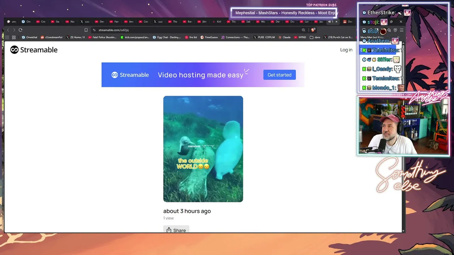454x255 pixels.
Task: Switch to the first browser tab labeled "um"
Action: pos(12,22)
